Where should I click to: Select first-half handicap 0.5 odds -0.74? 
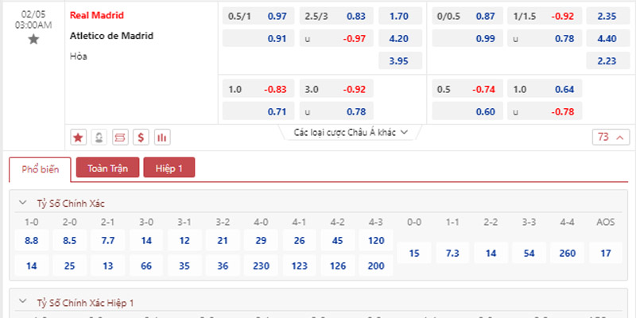467,89
